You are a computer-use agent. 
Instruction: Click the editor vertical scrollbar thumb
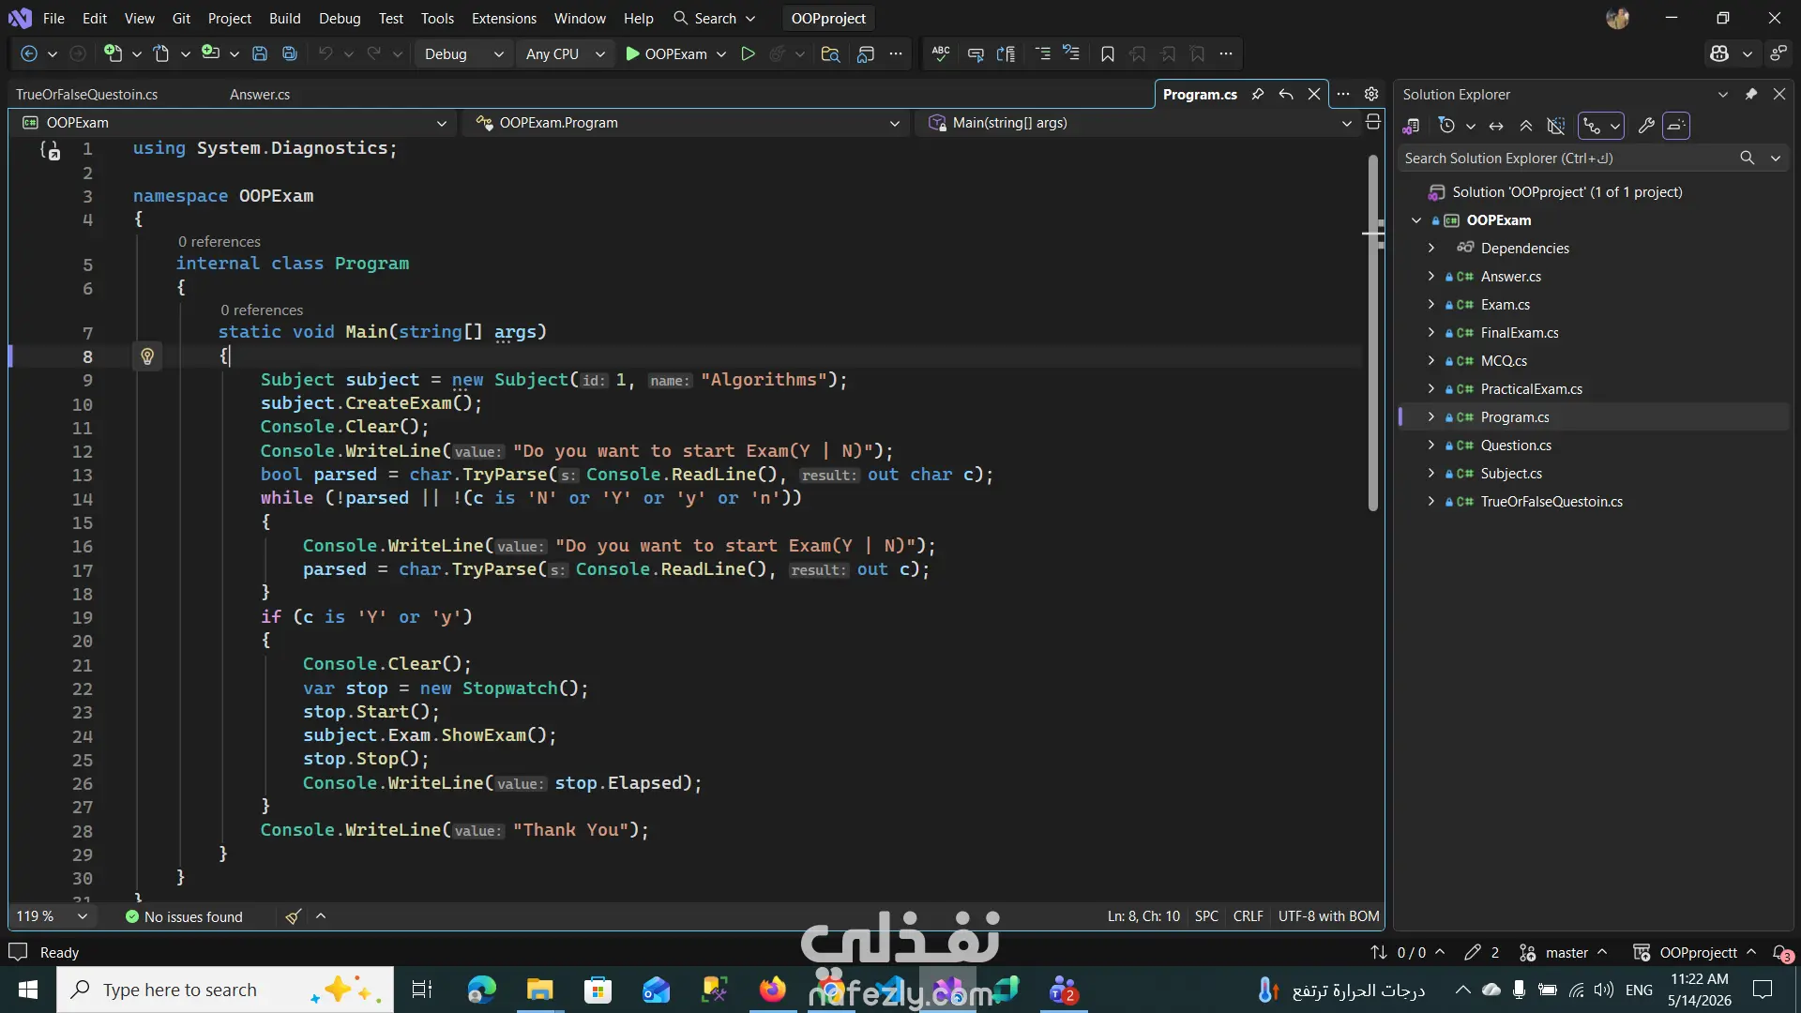1373,333
